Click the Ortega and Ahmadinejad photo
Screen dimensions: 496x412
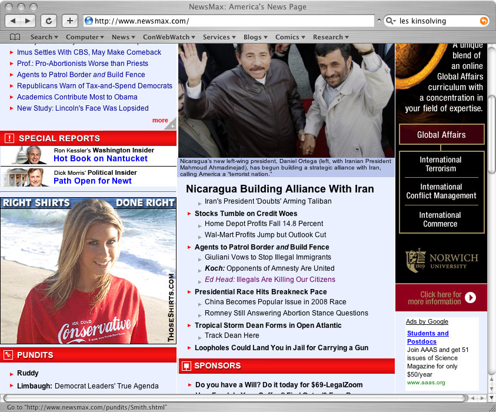pyautogui.click(x=287, y=100)
